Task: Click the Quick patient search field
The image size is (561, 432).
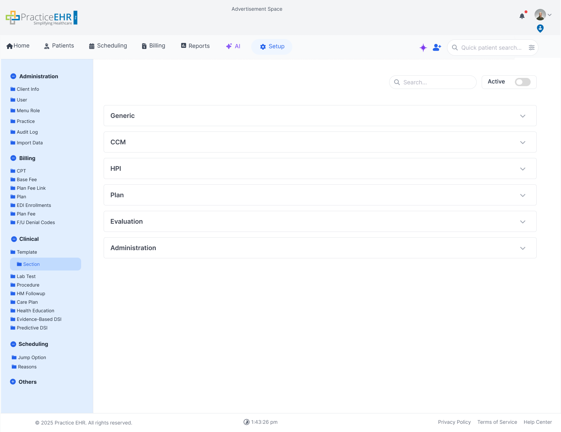Action: coord(491,48)
